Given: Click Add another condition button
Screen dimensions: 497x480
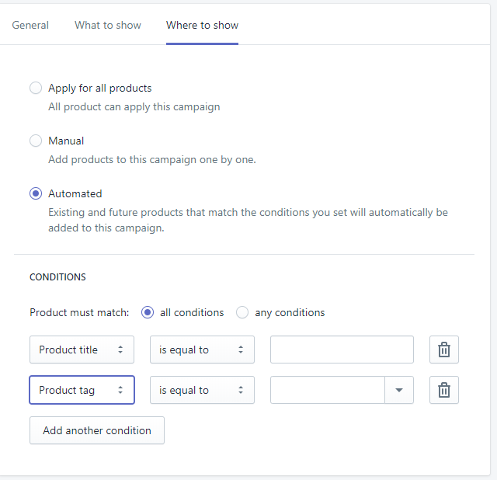Looking at the screenshot, I should coord(97,430).
